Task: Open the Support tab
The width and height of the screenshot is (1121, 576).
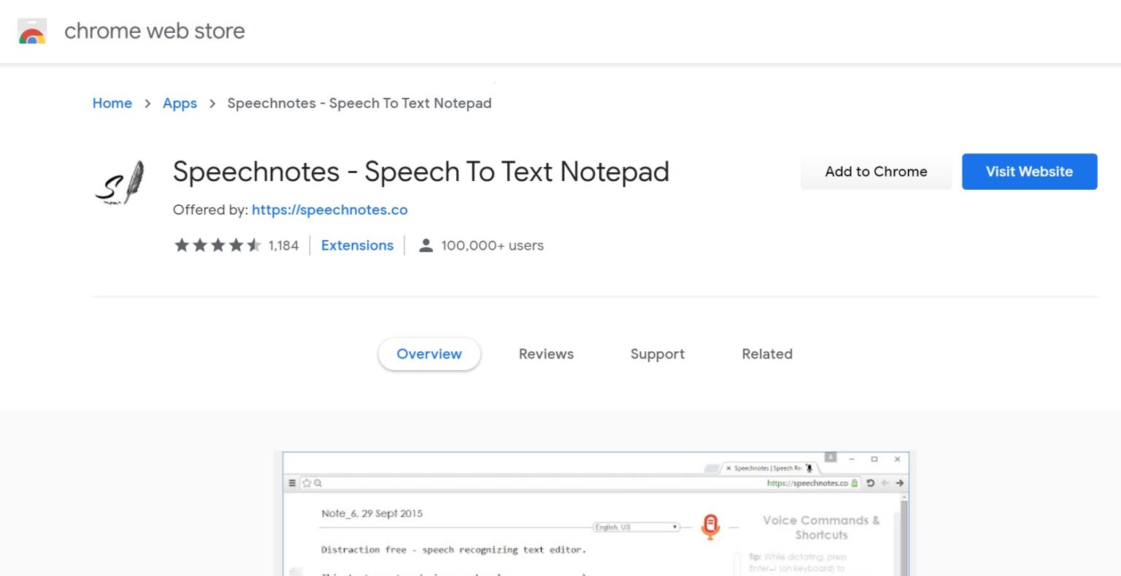Action: coord(658,354)
